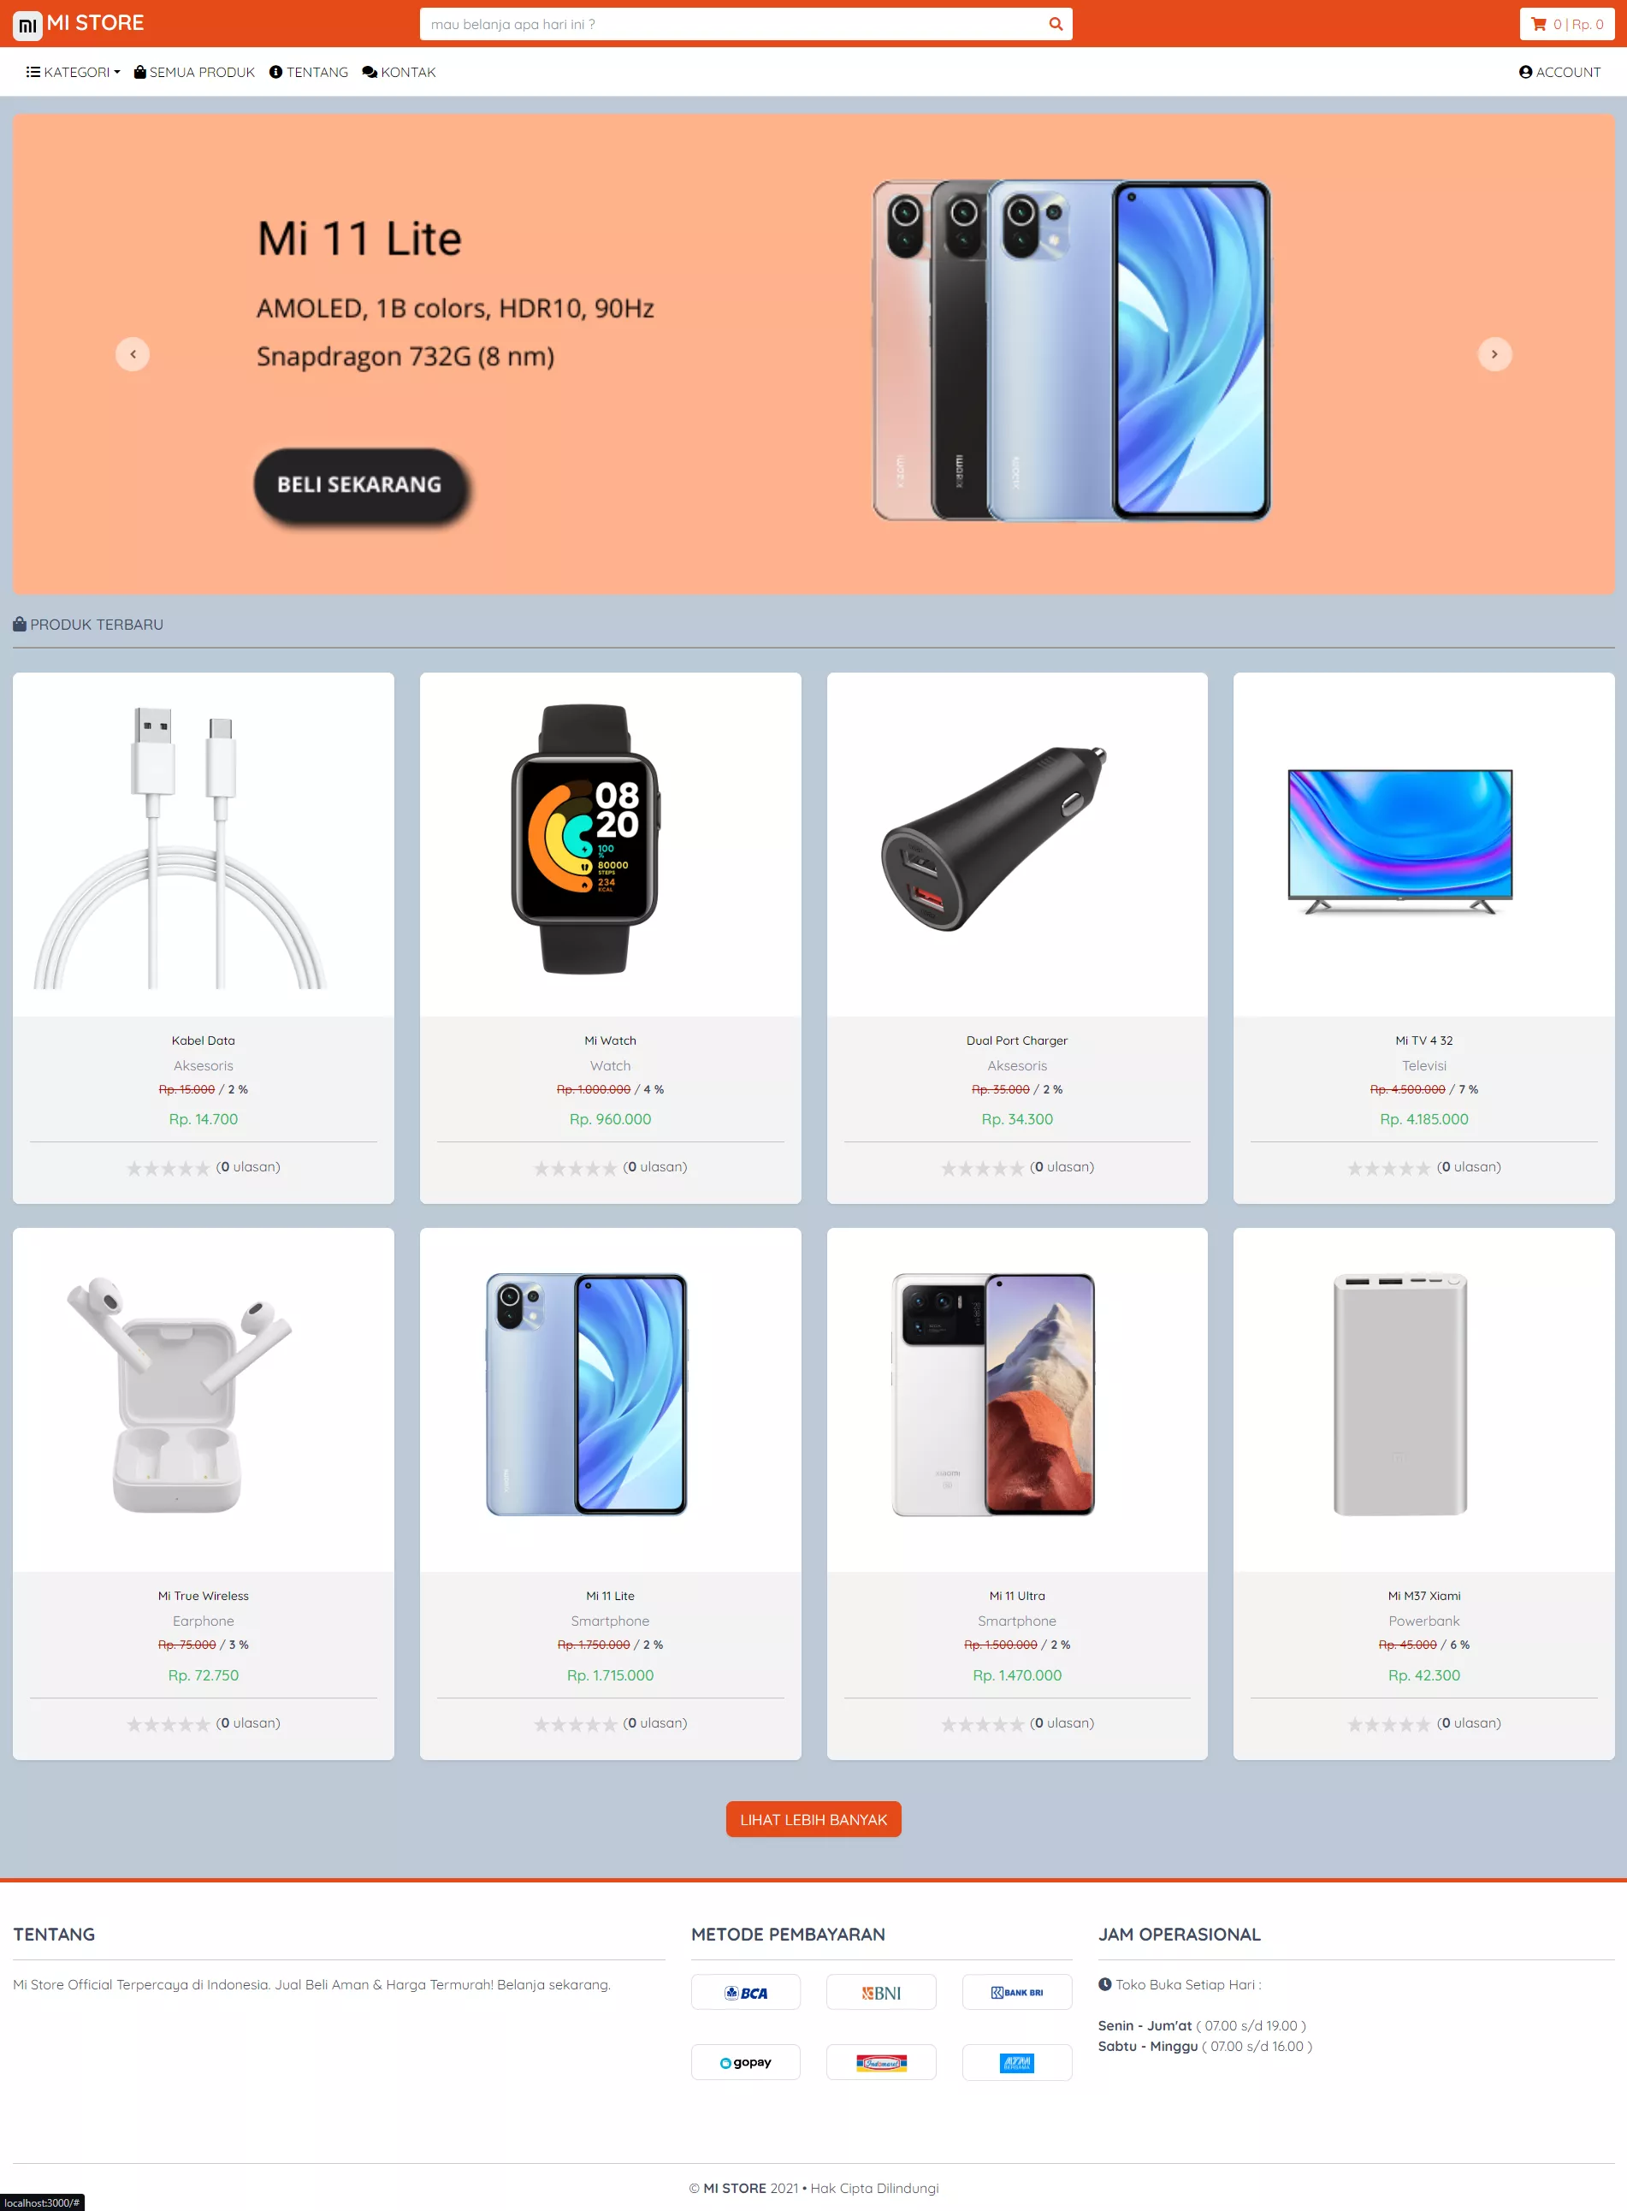Screen dimensions: 1627x2211
Task: Click the star rating under Mi Watch
Action: tap(575, 1168)
